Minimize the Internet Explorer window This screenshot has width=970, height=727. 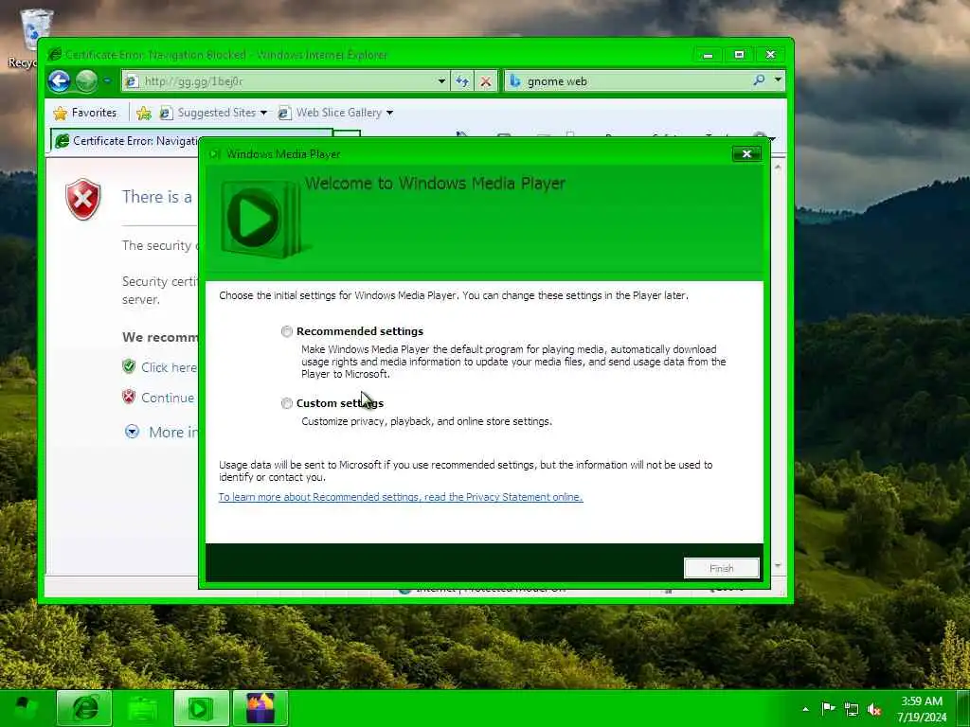(709, 55)
